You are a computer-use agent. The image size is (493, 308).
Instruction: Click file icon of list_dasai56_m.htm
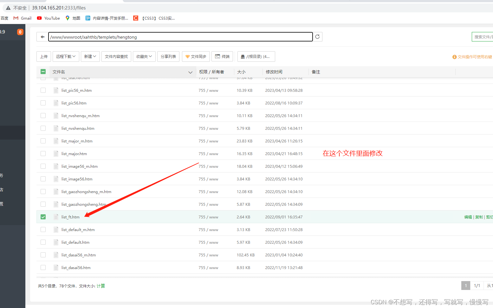[x=56, y=255]
